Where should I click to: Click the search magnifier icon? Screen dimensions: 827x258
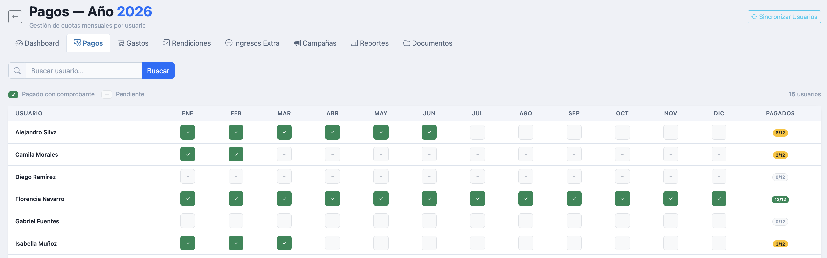click(17, 71)
